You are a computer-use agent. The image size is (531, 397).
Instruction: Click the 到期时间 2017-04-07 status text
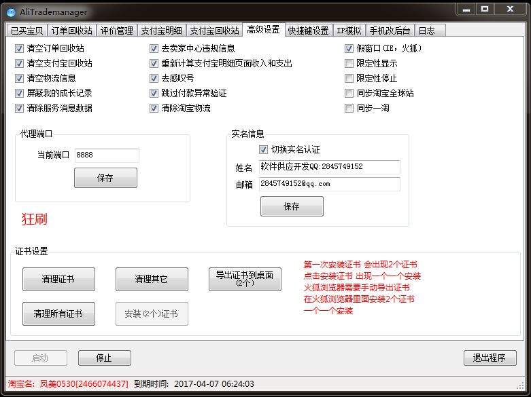tap(194, 384)
